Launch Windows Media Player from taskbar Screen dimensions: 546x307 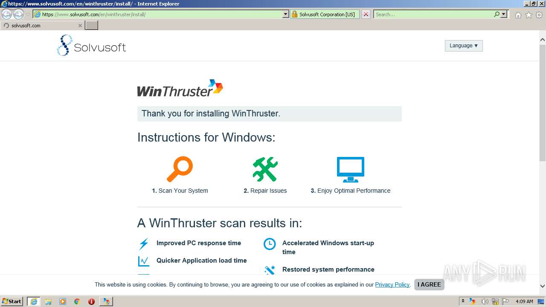tap(63, 301)
